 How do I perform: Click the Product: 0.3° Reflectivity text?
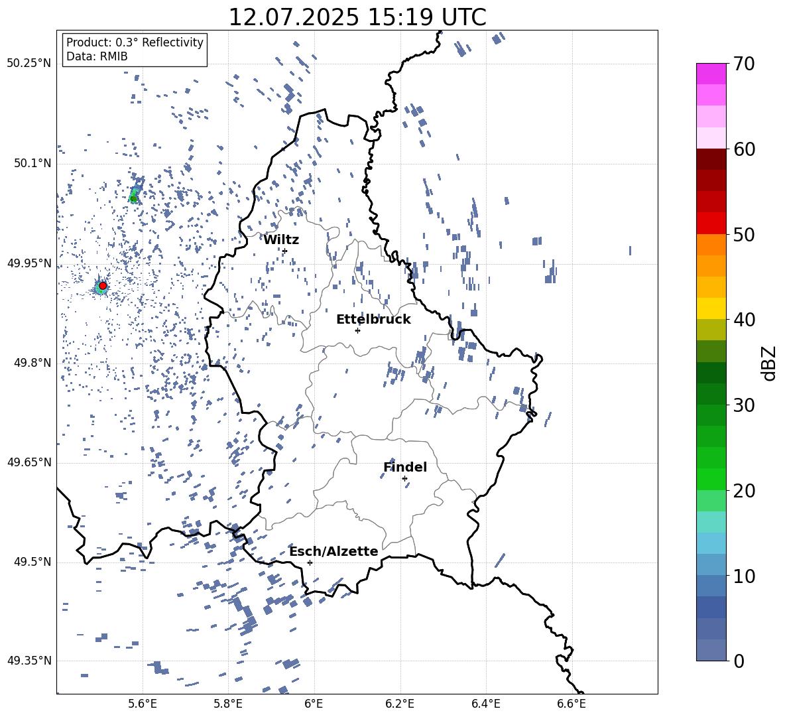(135, 42)
